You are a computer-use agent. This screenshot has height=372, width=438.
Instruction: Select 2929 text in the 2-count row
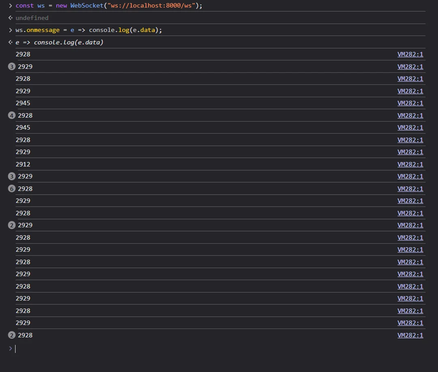[25, 225]
